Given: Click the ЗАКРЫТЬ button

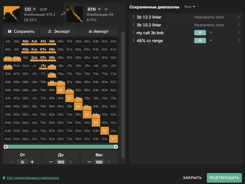Looking at the screenshot, I should [x=192, y=178].
